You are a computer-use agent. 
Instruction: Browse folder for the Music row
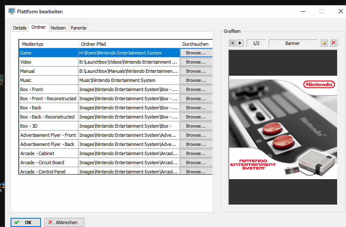click(196, 80)
